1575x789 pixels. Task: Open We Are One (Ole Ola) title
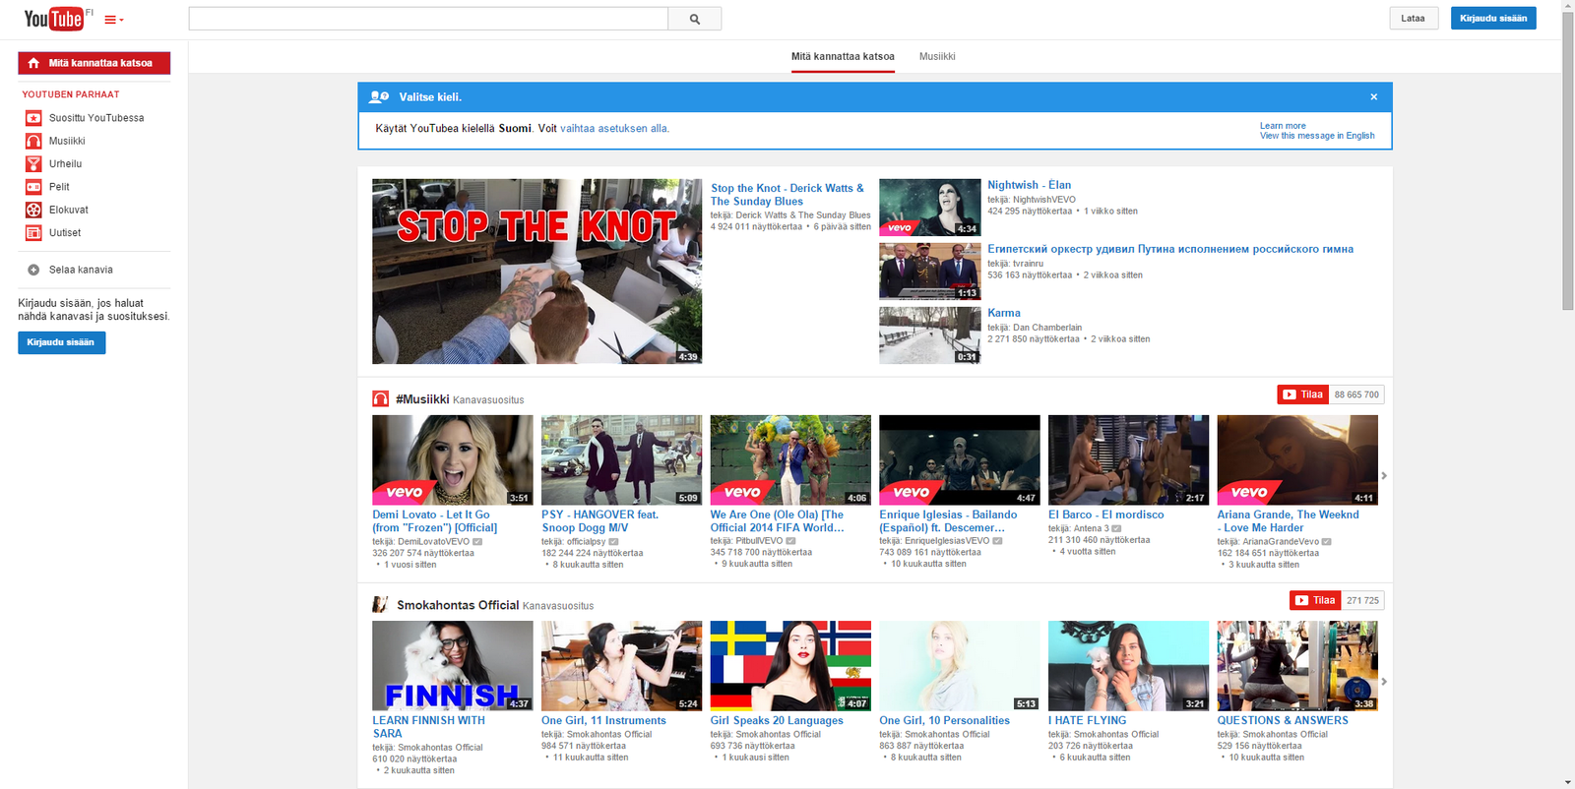click(778, 521)
